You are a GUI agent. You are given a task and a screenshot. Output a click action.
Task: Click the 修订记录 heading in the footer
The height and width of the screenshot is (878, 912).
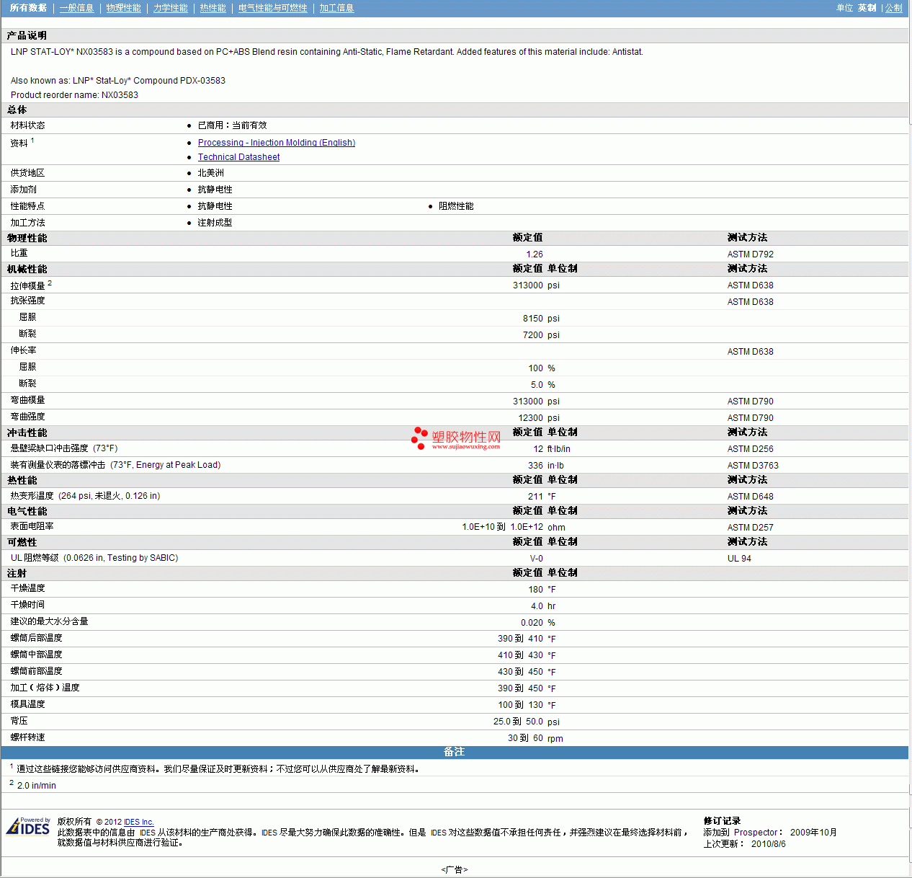coord(722,821)
